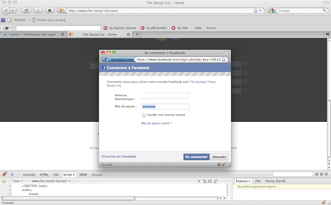This screenshot has height=205, width=331.
Task: Switch to the Firebug Console tab
Action: [x=29, y=174]
